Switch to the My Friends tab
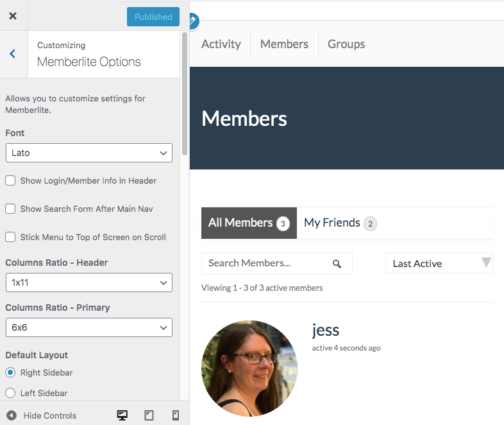The height and width of the screenshot is (425, 504). pos(332,223)
